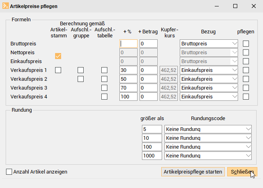
Task: Select the Betrag field for Verkaufspreis 3
Action: pos(148,88)
